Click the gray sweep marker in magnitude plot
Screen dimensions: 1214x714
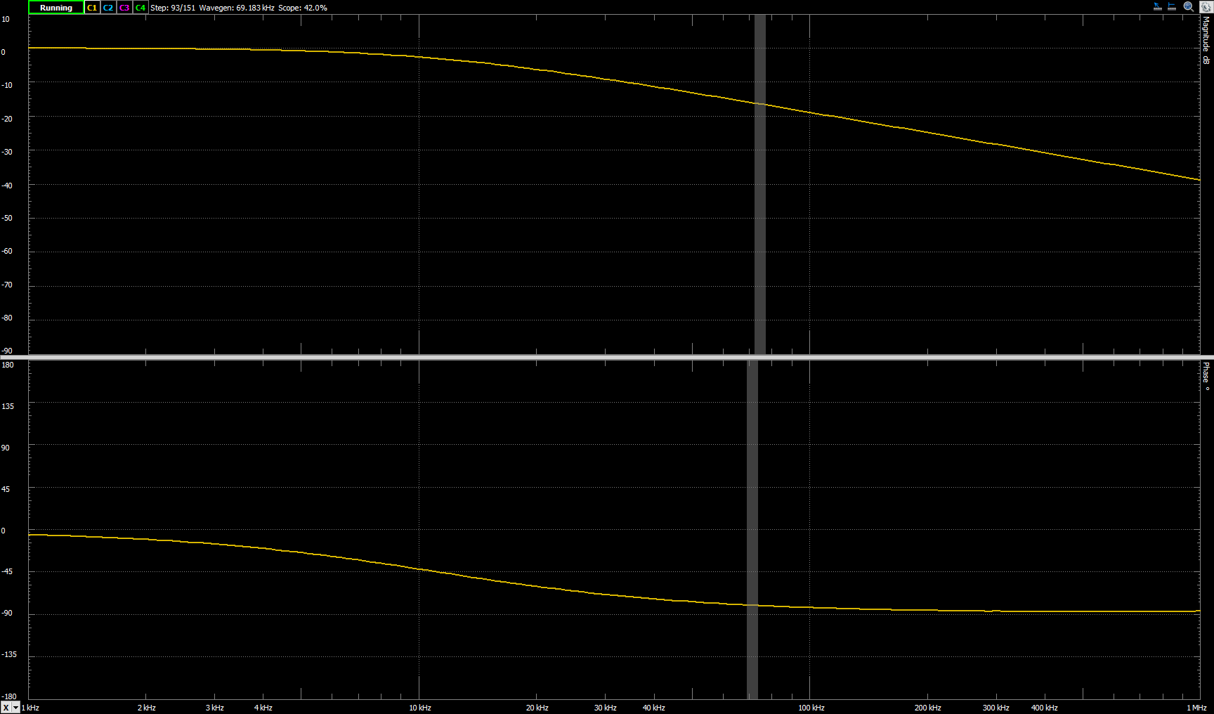[x=759, y=184]
